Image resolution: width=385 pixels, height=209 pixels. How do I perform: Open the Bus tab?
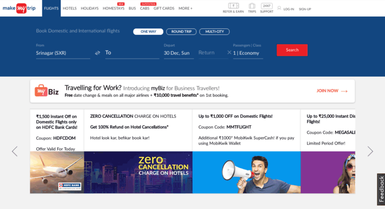click(132, 8)
